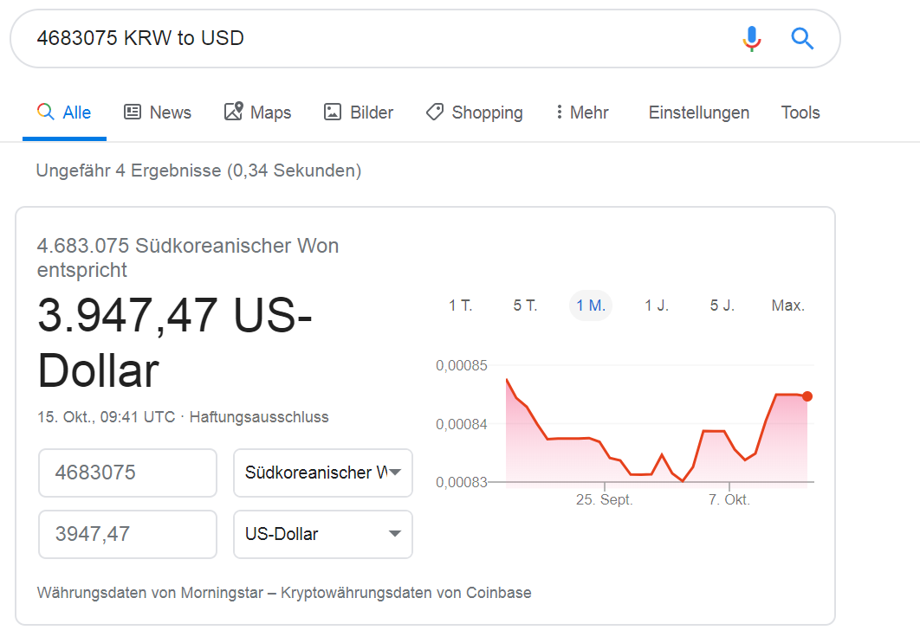Click the red endpoint on the chart
Image resolution: width=920 pixels, height=643 pixels.
[807, 396]
